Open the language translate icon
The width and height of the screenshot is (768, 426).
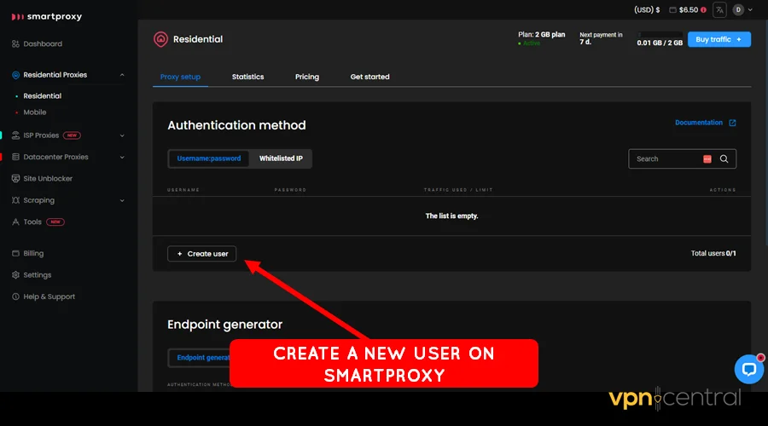[719, 9]
